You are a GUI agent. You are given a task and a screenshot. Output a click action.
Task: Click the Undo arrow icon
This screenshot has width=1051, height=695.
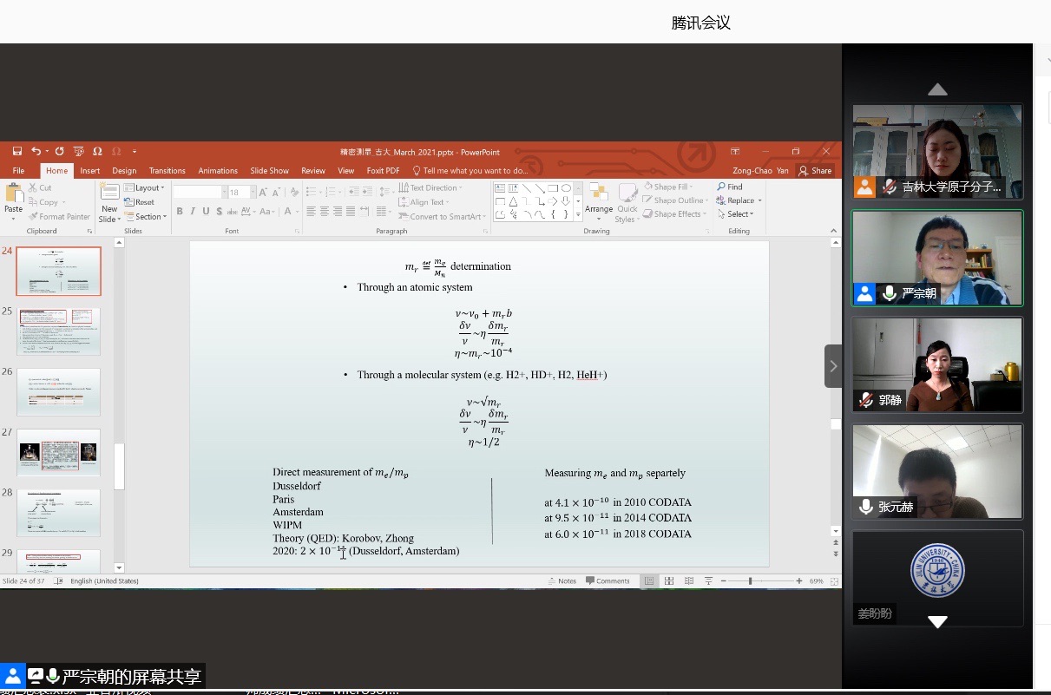[x=36, y=151]
